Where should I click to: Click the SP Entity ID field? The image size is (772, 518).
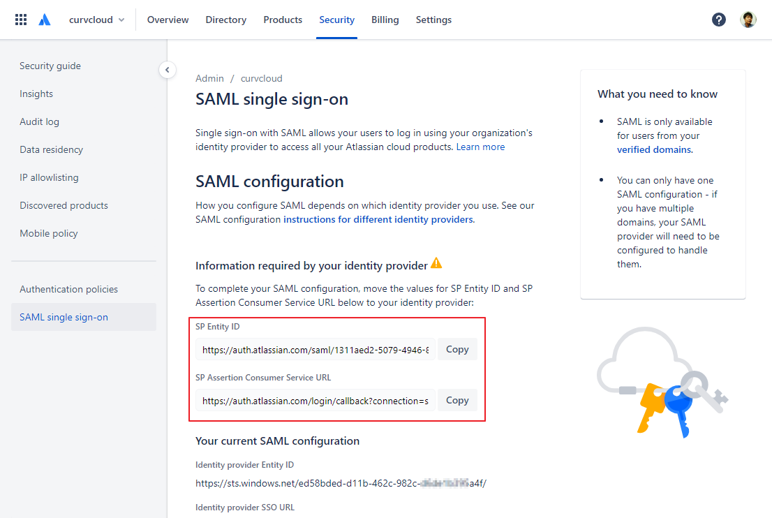point(316,350)
